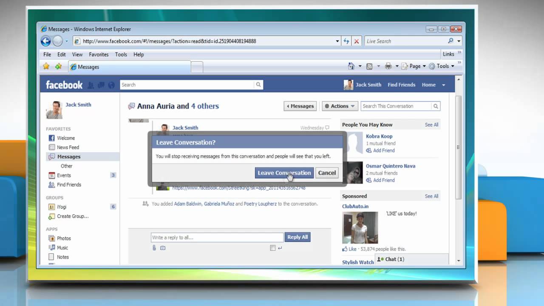The height and width of the screenshot is (306, 544).
Task: Click the Stop loading red X icon
Action: click(357, 41)
